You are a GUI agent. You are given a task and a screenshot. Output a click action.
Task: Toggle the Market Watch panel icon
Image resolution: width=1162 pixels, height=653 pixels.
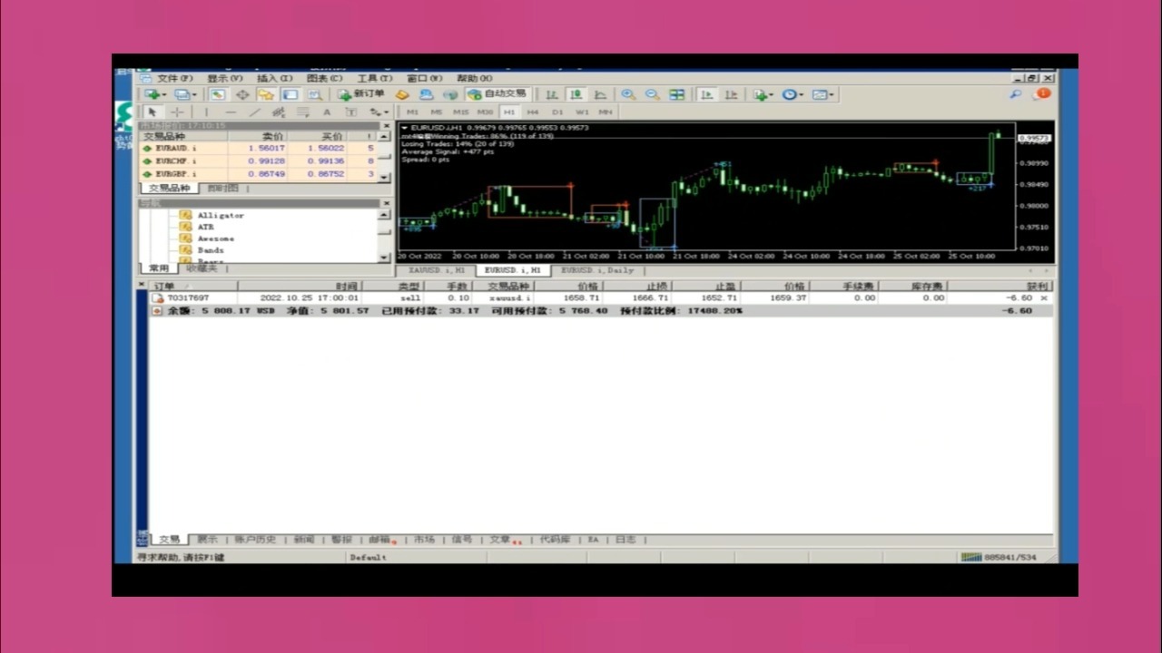click(217, 94)
